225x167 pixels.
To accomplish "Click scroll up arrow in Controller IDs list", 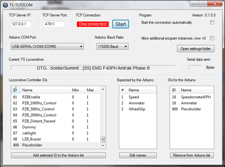I will [x=103, y=90].
